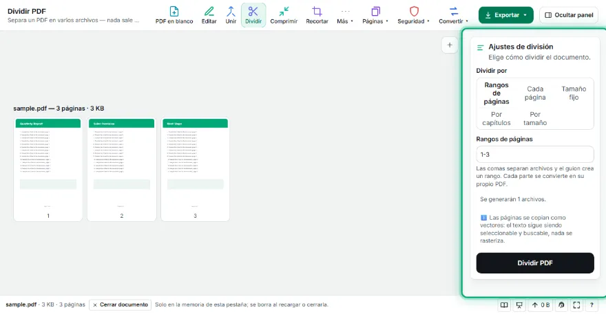606x314 pixels.
Task: Toggle fullscreen mode icon
Action: coord(576,305)
